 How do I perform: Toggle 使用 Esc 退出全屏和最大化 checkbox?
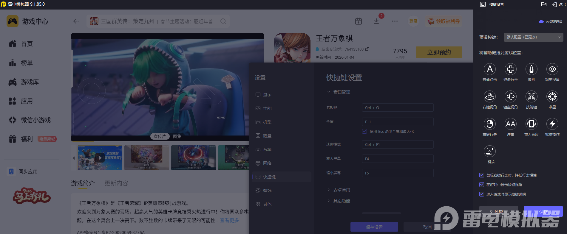coord(364,131)
